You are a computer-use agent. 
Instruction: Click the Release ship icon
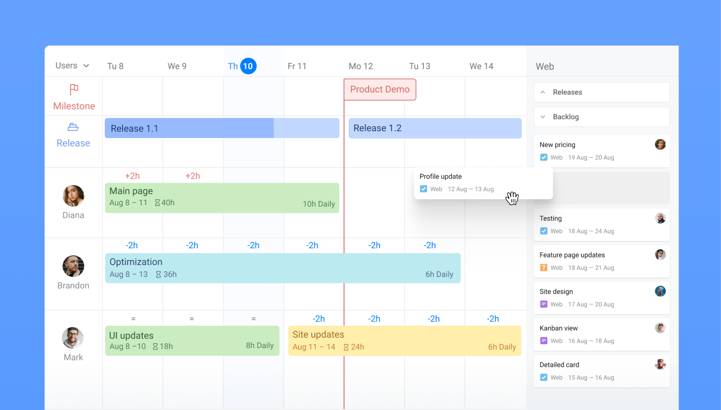[73, 127]
